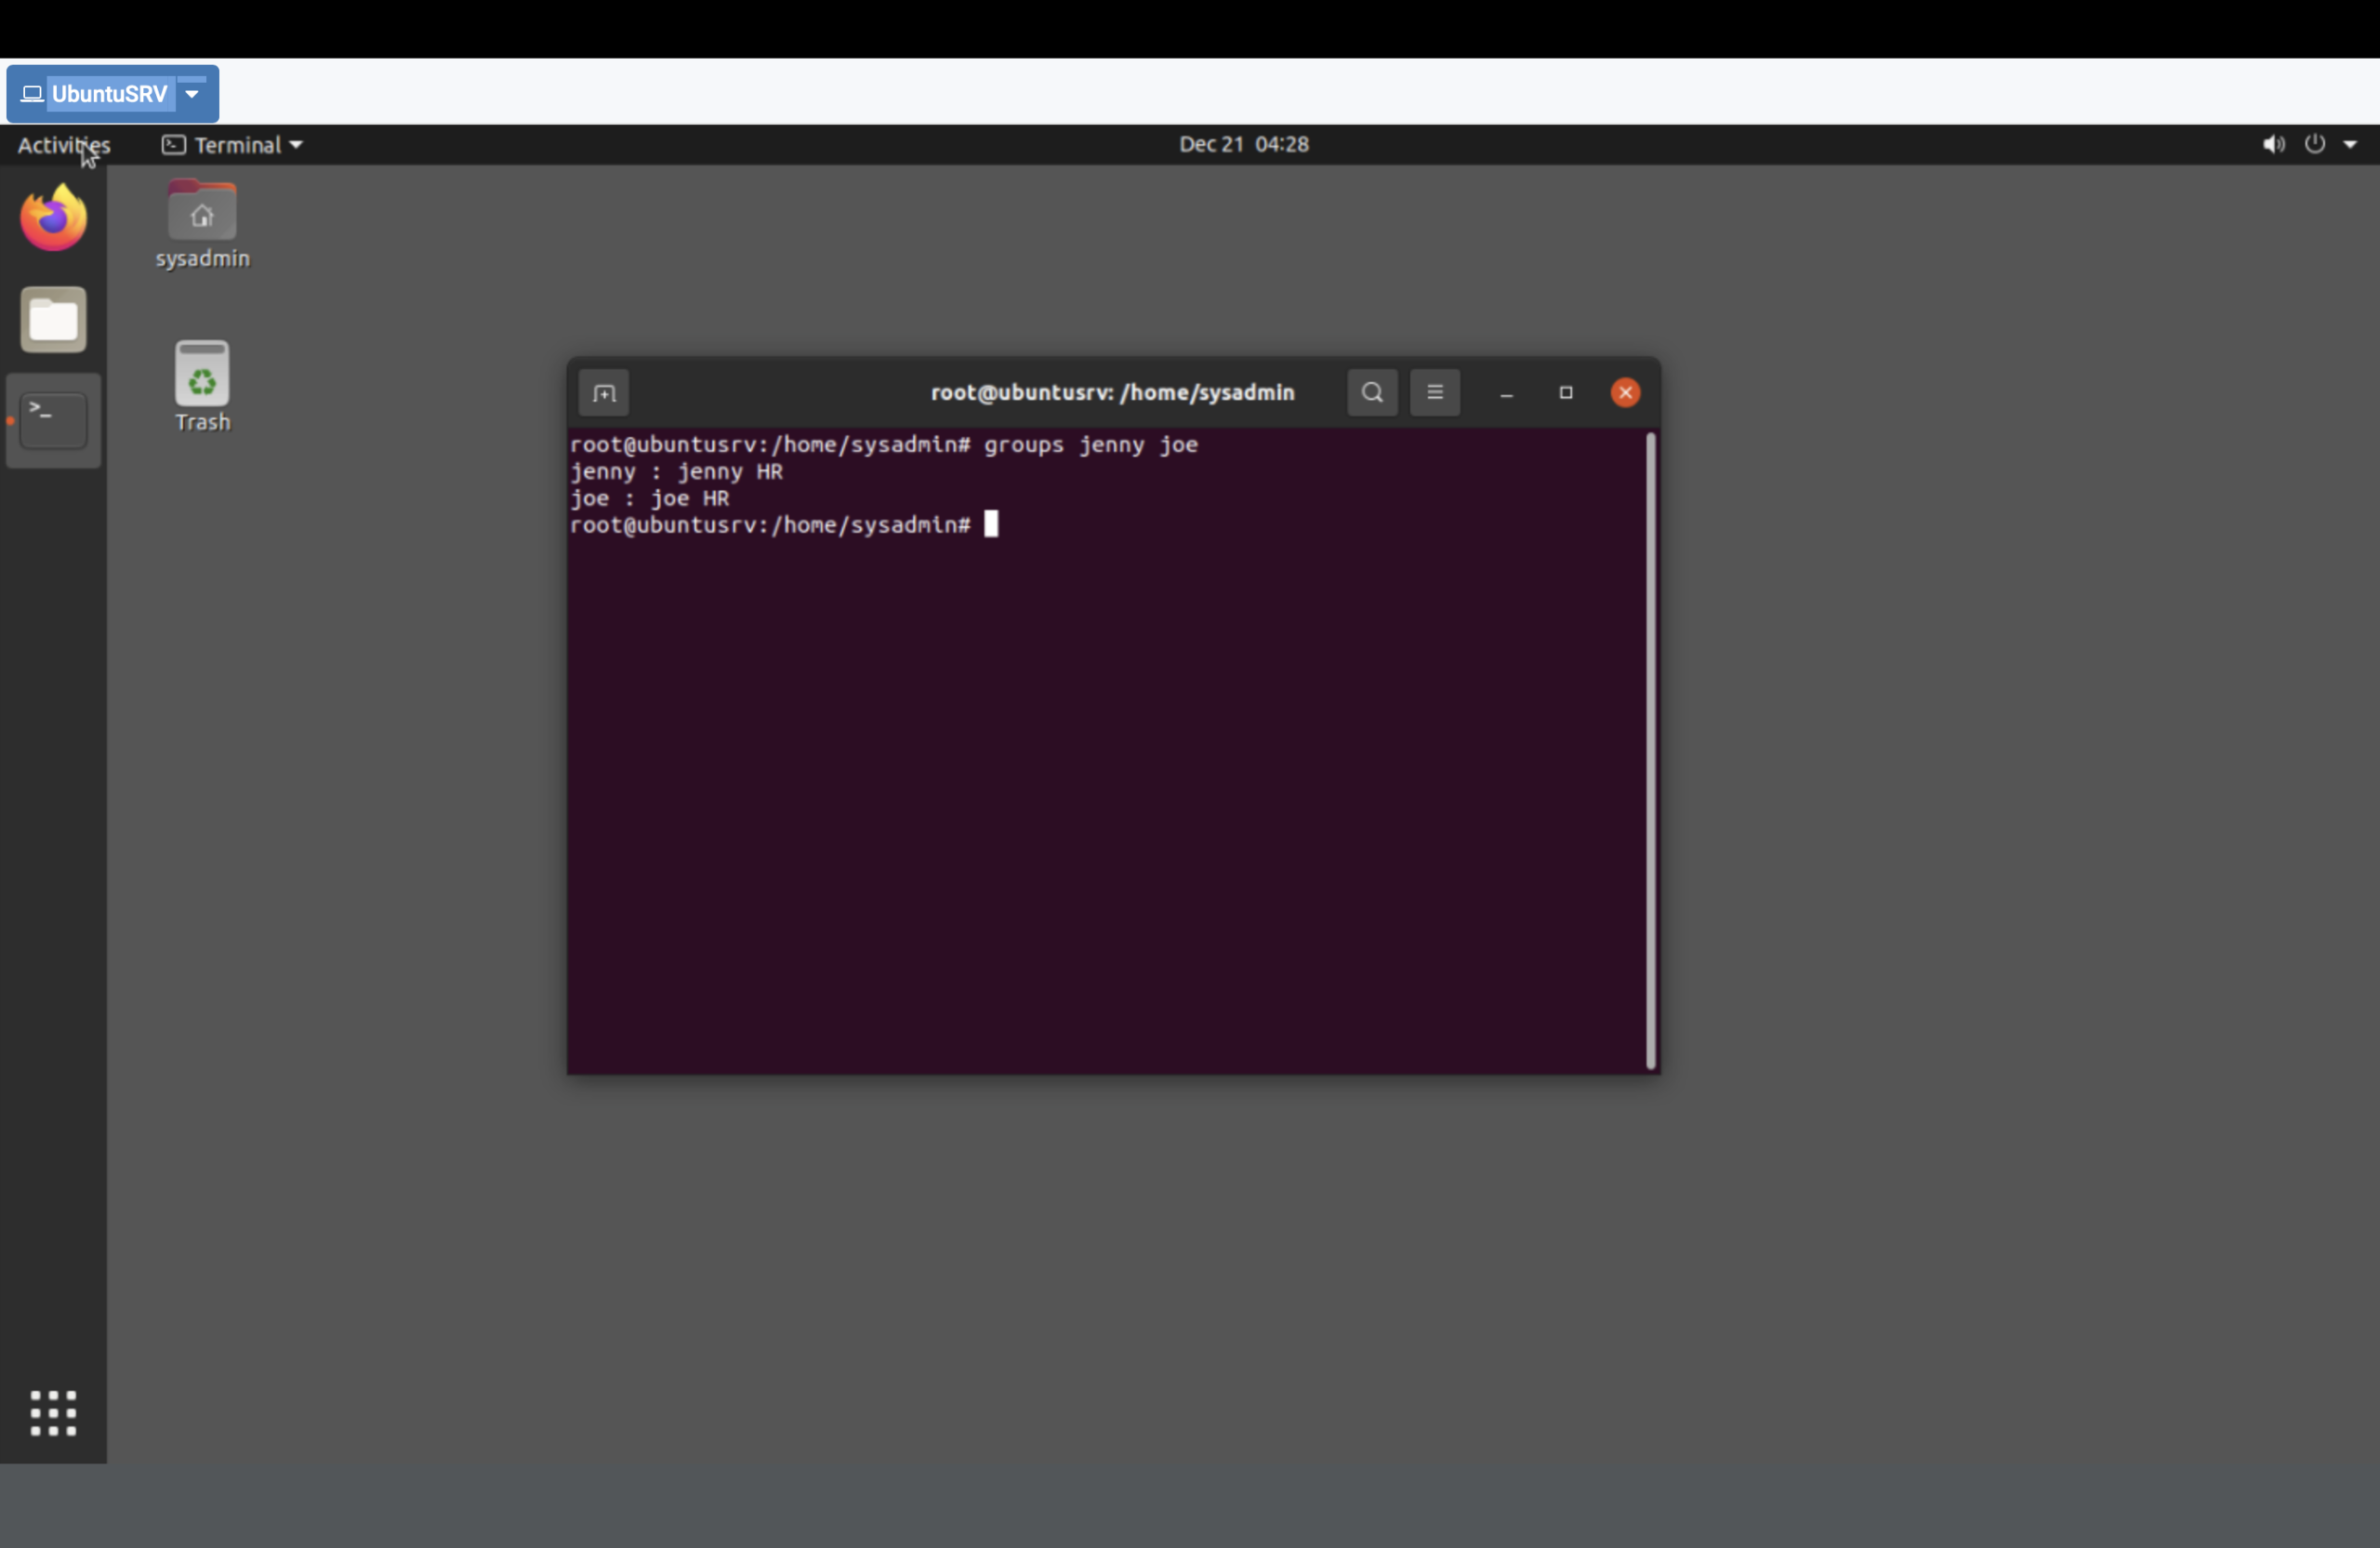This screenshot has height=1548, width=2380.
Task: Open the terminal hamburger menu
Action: coord(1434,393)
